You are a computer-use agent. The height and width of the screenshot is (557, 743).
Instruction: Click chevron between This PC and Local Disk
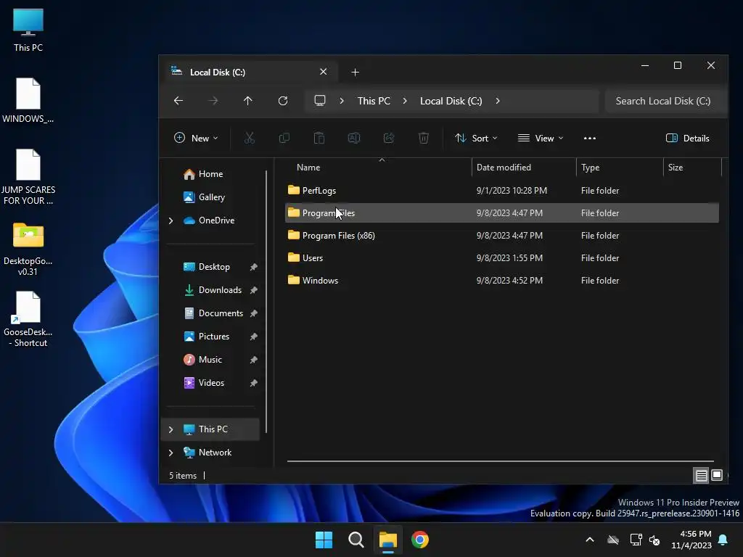[x=405, y=101]
